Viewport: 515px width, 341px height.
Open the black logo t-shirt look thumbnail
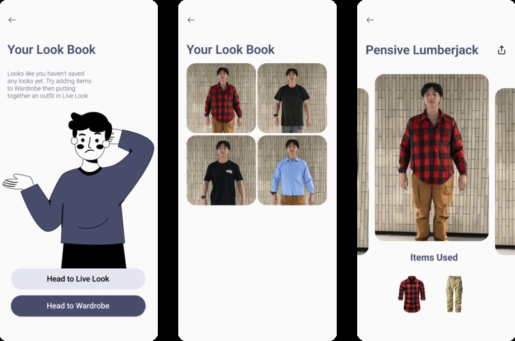(221, 170)
